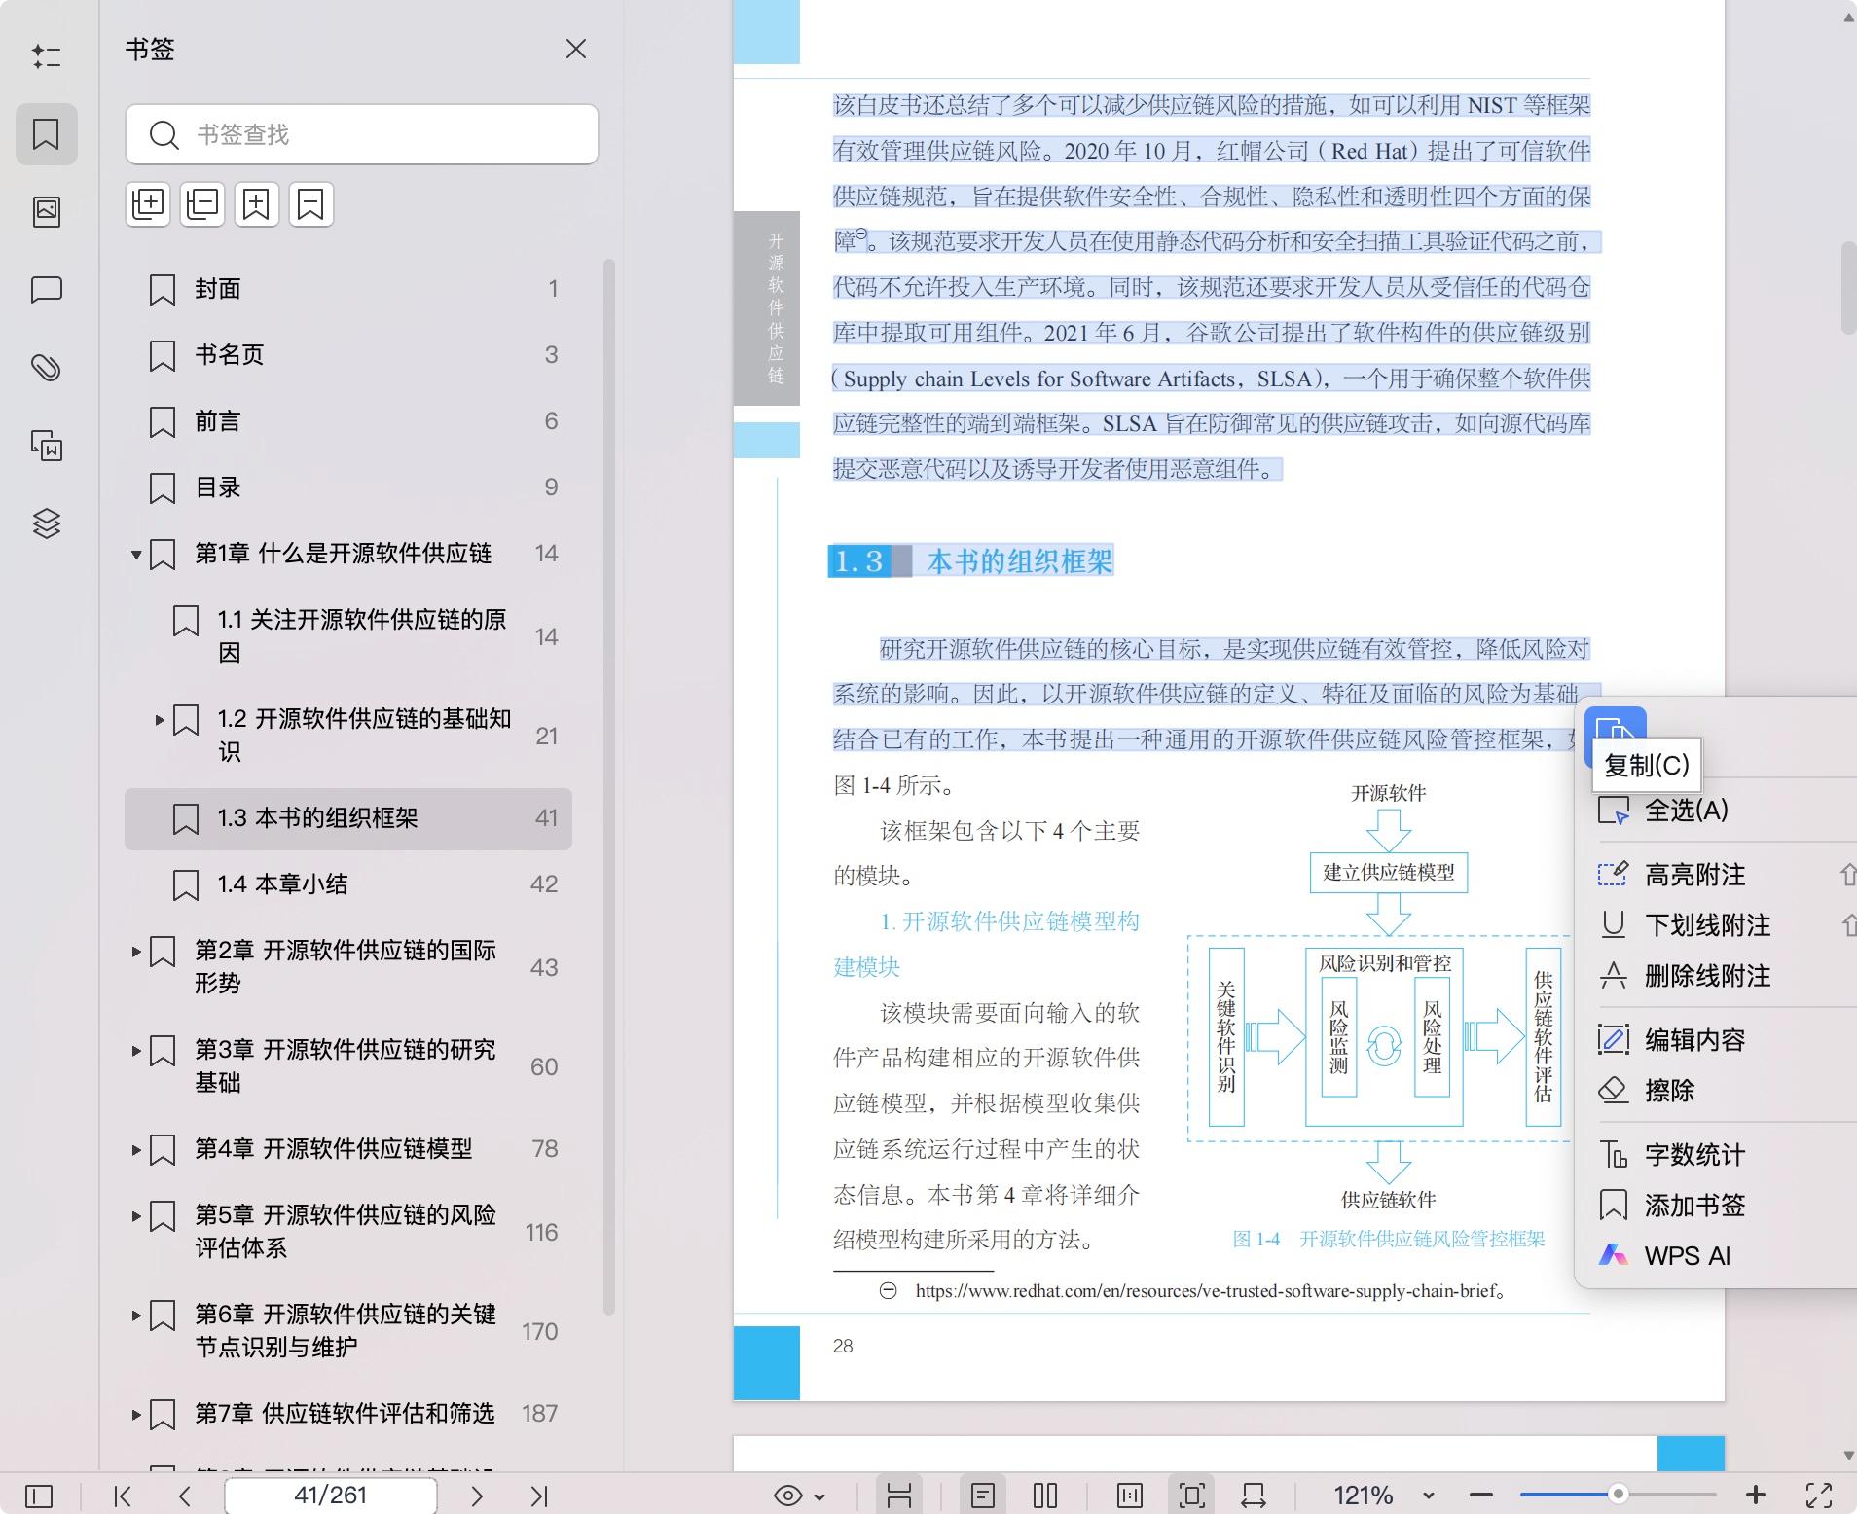Click the bookmark search field

coord(361,134)
